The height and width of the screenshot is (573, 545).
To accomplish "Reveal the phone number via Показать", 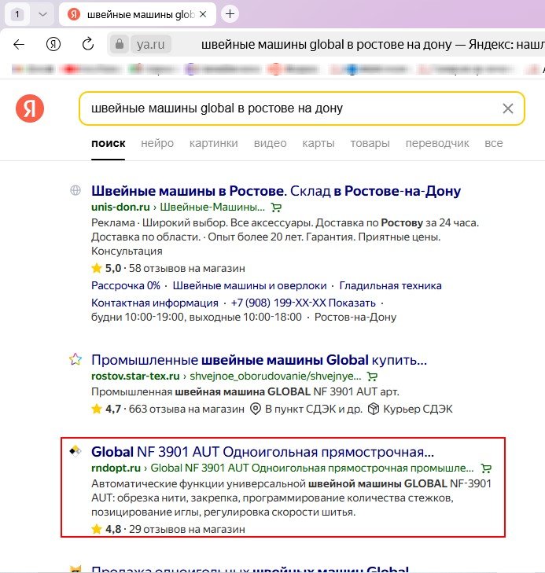I will pyautogui.click(x=354, y=303).
